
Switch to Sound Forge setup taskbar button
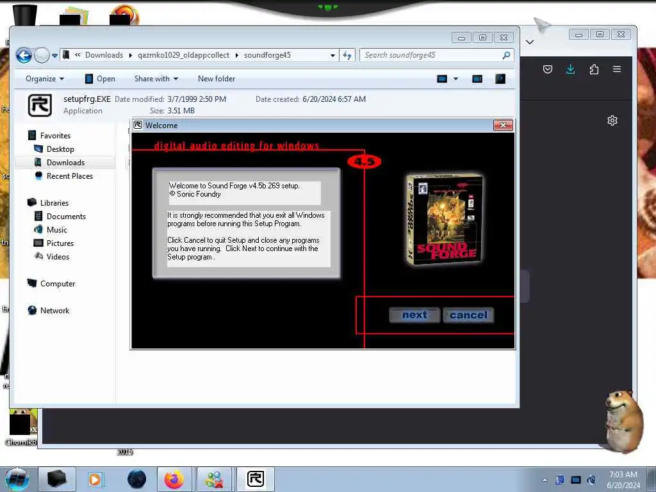255,479
